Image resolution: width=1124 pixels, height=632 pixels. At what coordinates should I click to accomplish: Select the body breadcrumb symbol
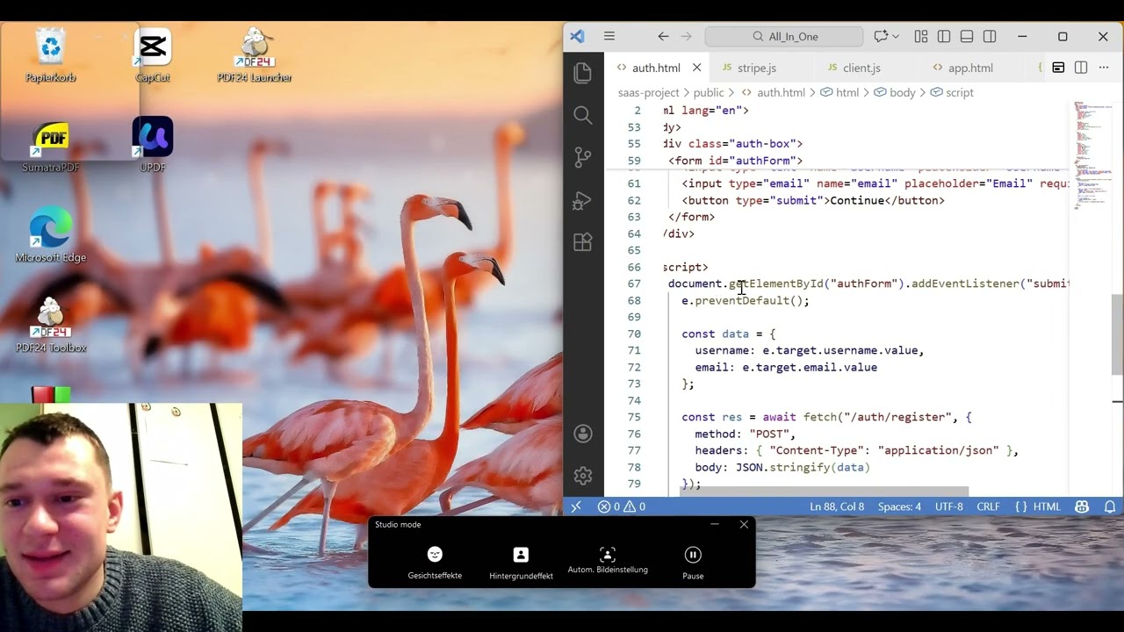(x=894, y=92)
